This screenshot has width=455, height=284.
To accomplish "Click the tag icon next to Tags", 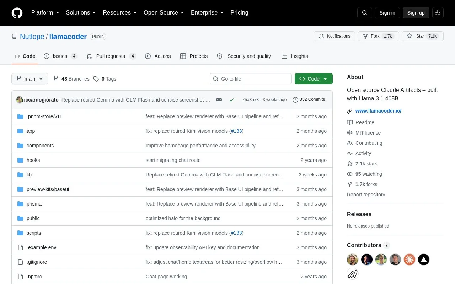I will coord(96,79).
